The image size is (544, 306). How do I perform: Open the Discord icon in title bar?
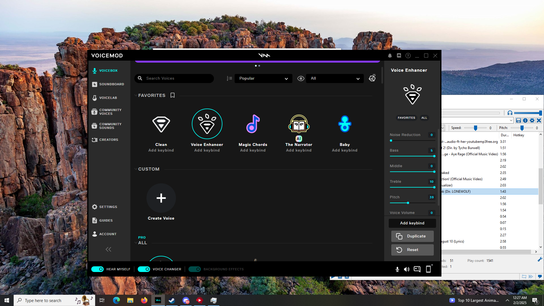pos(399,56)
